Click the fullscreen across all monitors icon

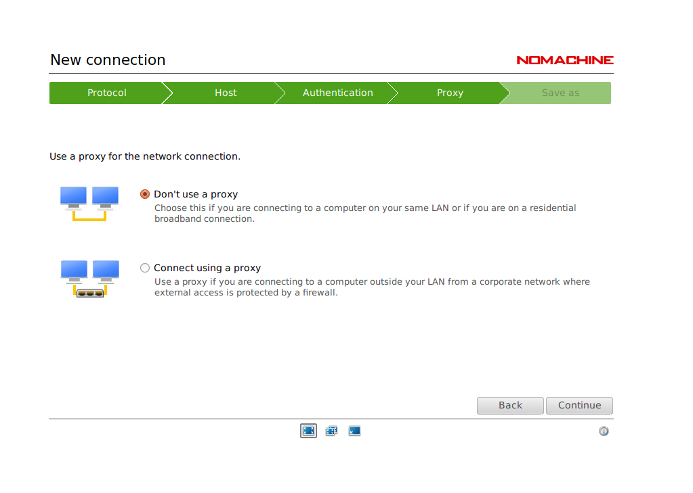click(331, 431)
